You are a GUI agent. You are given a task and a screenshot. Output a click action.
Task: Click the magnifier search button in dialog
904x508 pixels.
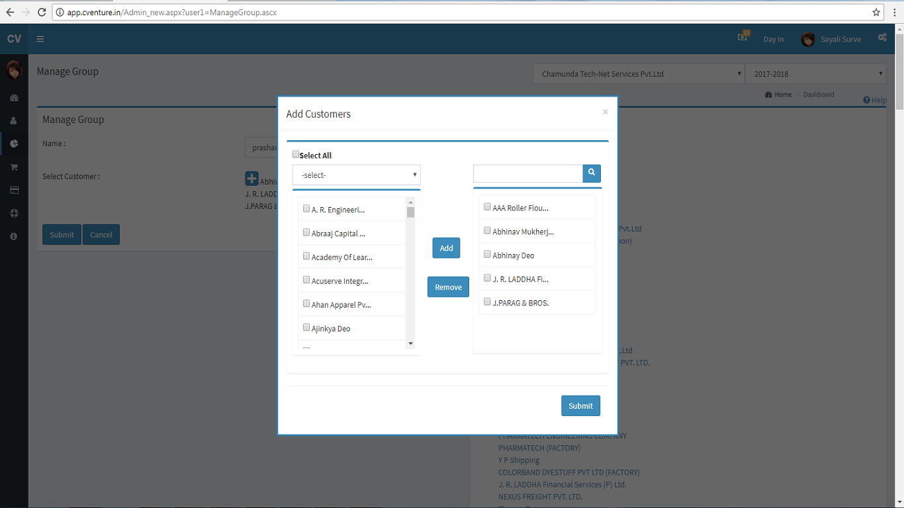pyautogui.click(x=592, y=173)
